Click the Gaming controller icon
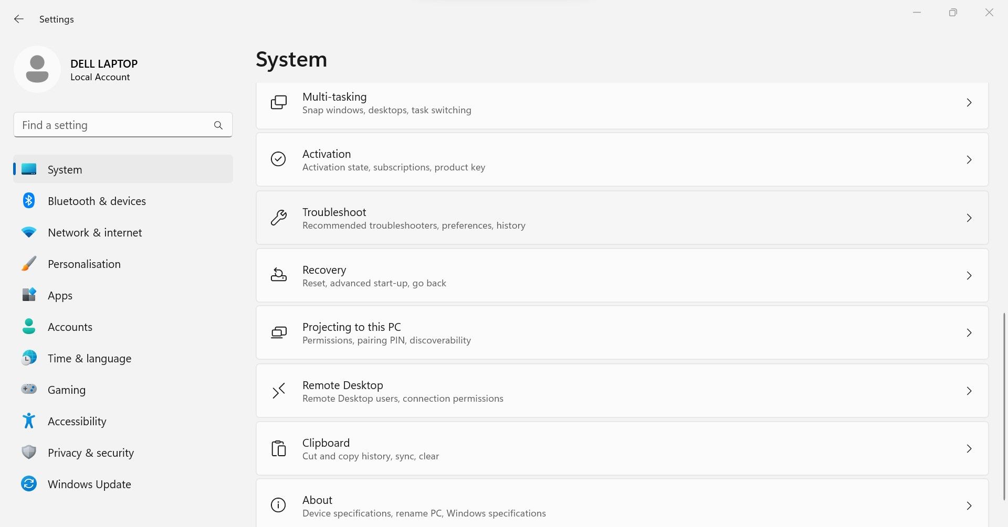The height and width of the screenshot is (527, 1008). pyautogui.click(x=29, y=390)
